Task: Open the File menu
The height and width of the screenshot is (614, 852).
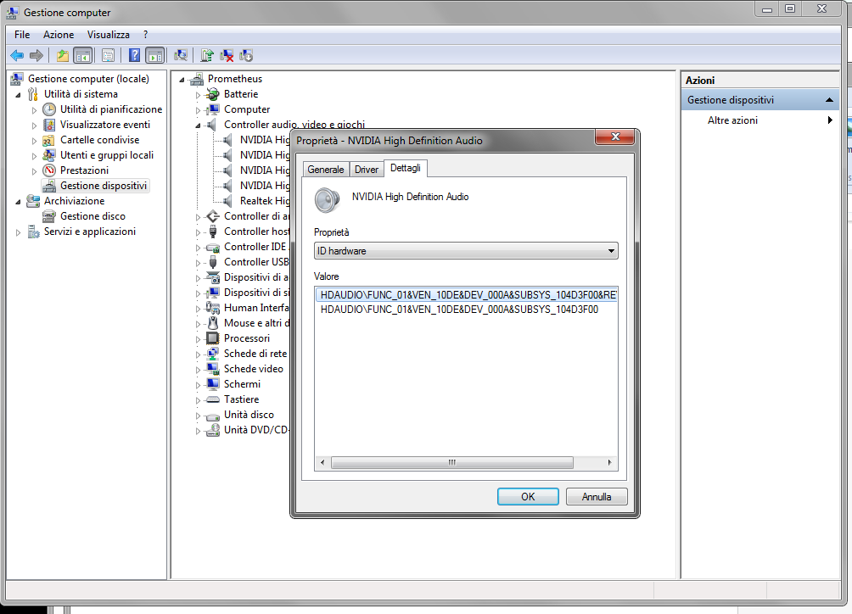Action: point(22,35)
